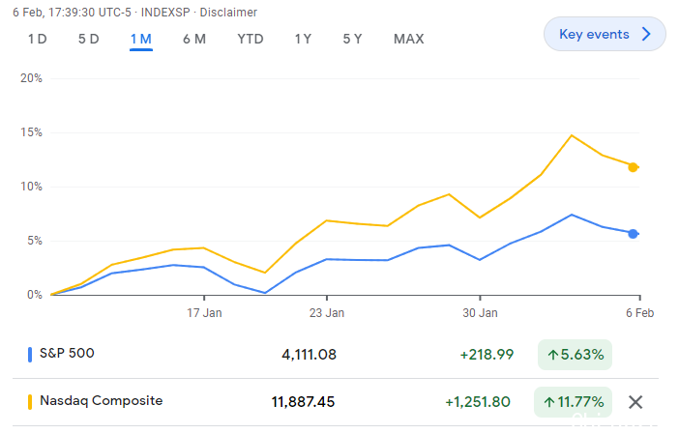Show the 1 Y chart range
Image resolution: width=679 pixels, height=434 pixels.
303,39
